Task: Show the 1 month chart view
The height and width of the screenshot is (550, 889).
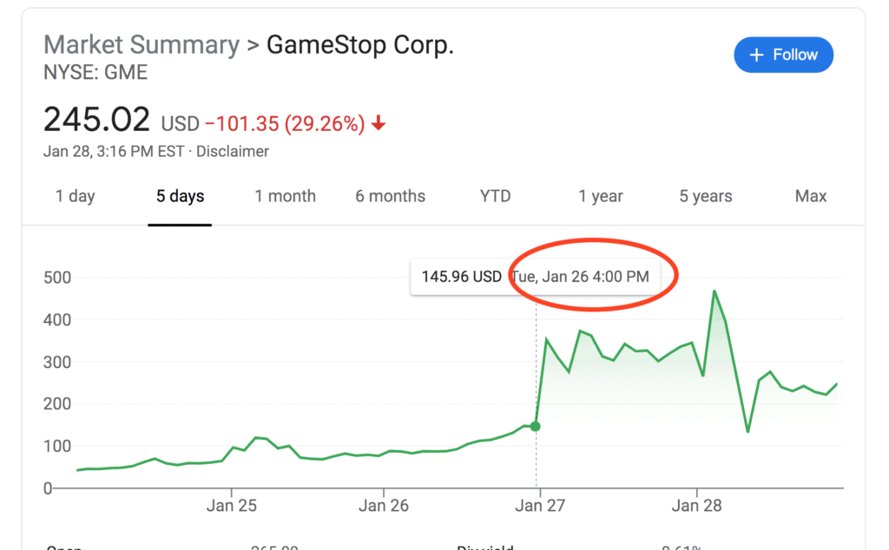Action: point(286,196)
